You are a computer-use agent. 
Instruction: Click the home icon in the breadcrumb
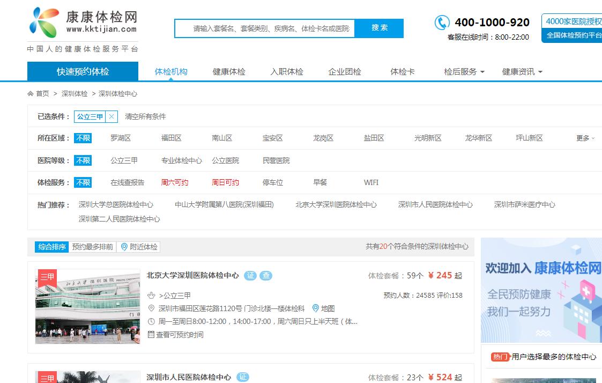30,93
